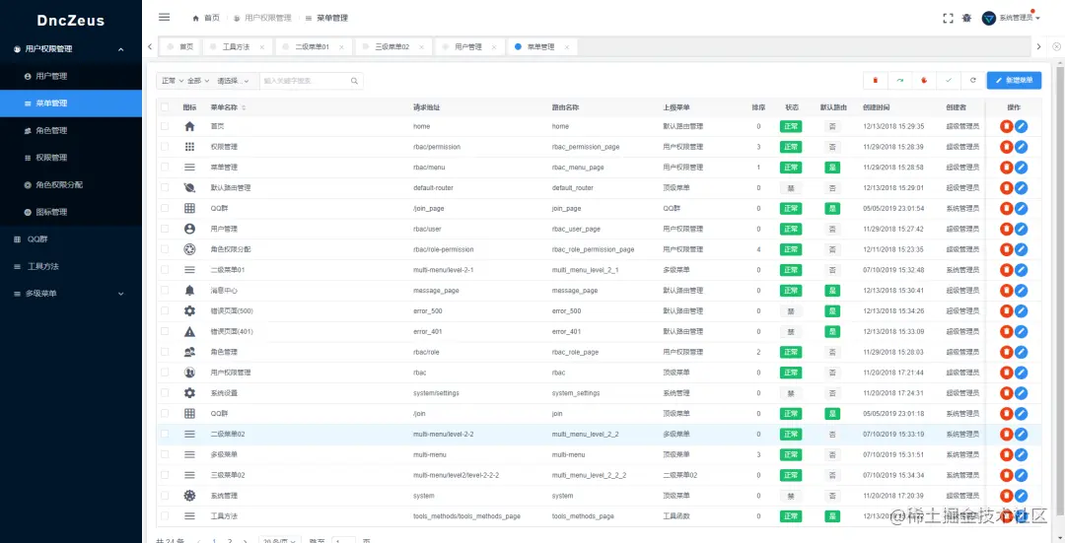Open the 全部 filter dropdown
The width and height of the screenshot is (1065, 543).
[198, 81]
